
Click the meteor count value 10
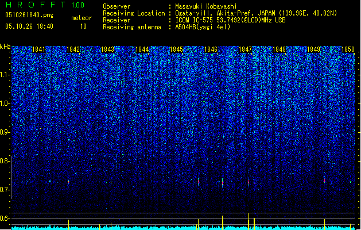click(x=83, y=26)
